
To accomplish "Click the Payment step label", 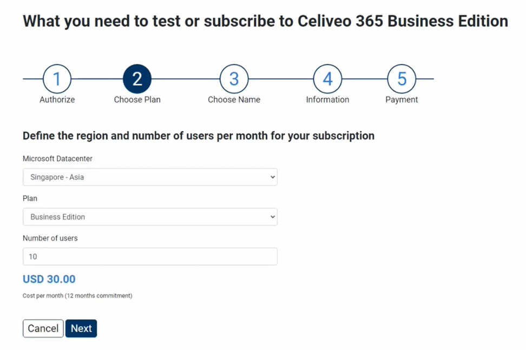I will click(x=402, y=100).
